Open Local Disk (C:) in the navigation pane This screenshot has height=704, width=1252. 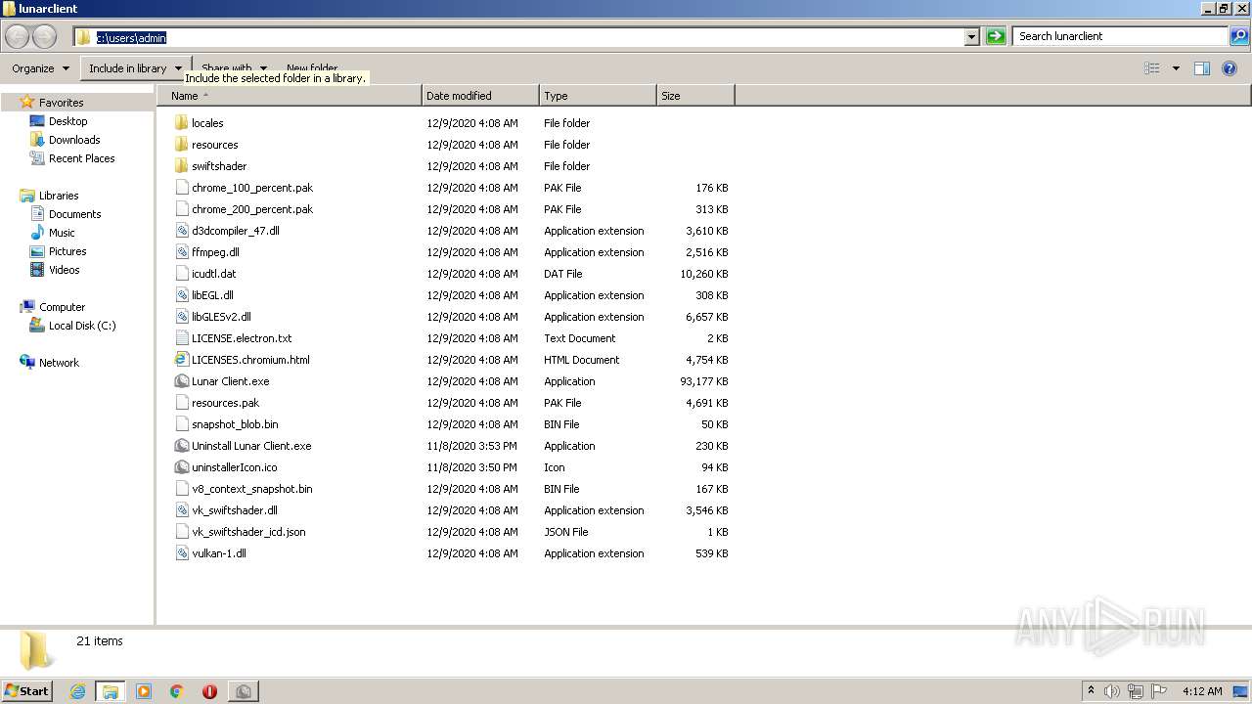click(82, 326)
